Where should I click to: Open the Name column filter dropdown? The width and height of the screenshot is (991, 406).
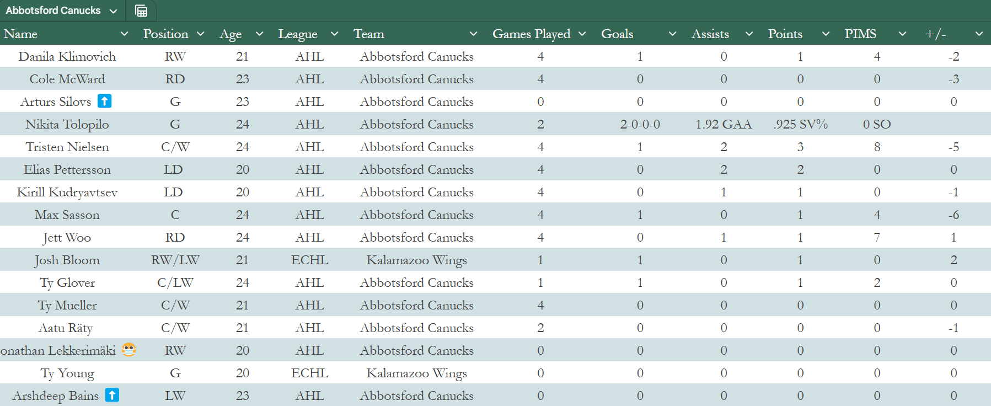(125, 34)
